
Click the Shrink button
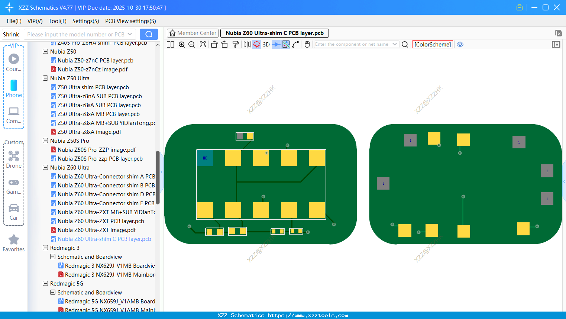[11, 34]
